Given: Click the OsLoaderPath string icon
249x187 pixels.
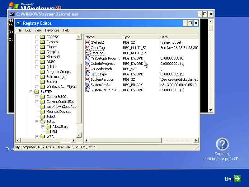Looking at the screenshot, I should point(88,69).
